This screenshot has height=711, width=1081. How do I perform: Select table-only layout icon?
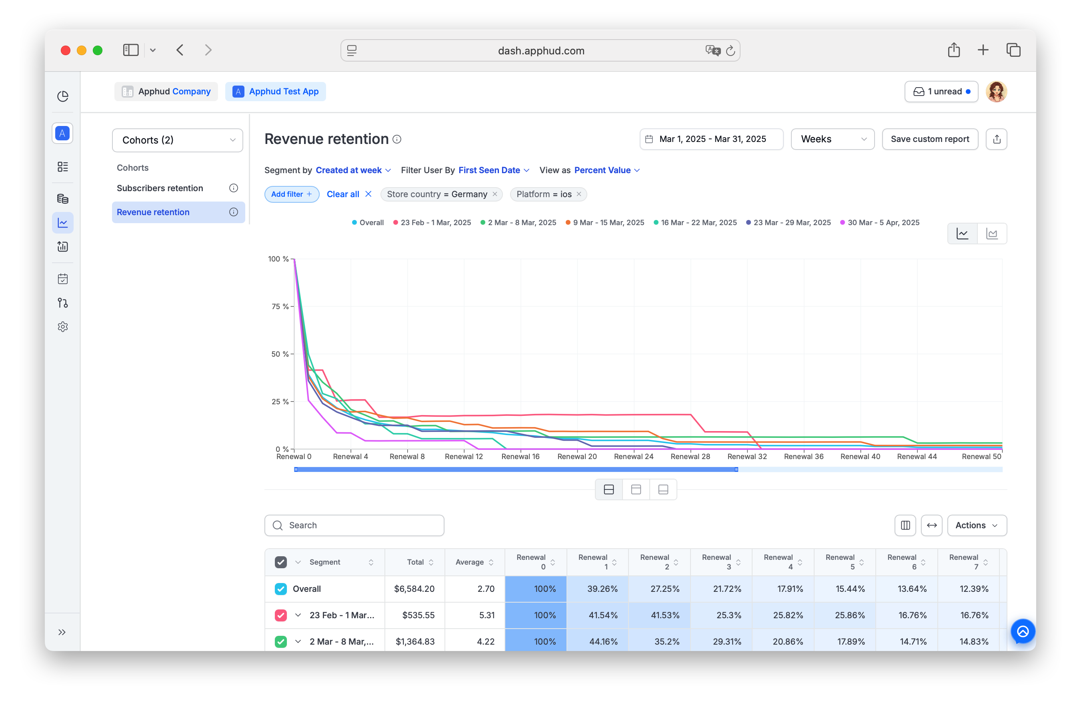663,489
